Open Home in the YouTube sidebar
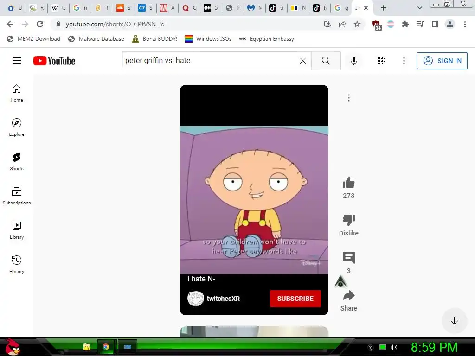The height and width of the screenshot is (356, 475). click(17, 93)
